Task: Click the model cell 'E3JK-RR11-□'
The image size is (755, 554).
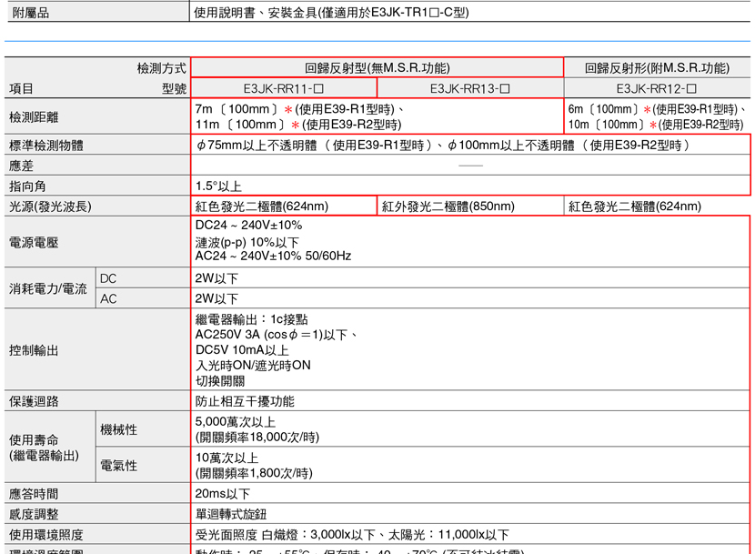Action: point(284,88)
